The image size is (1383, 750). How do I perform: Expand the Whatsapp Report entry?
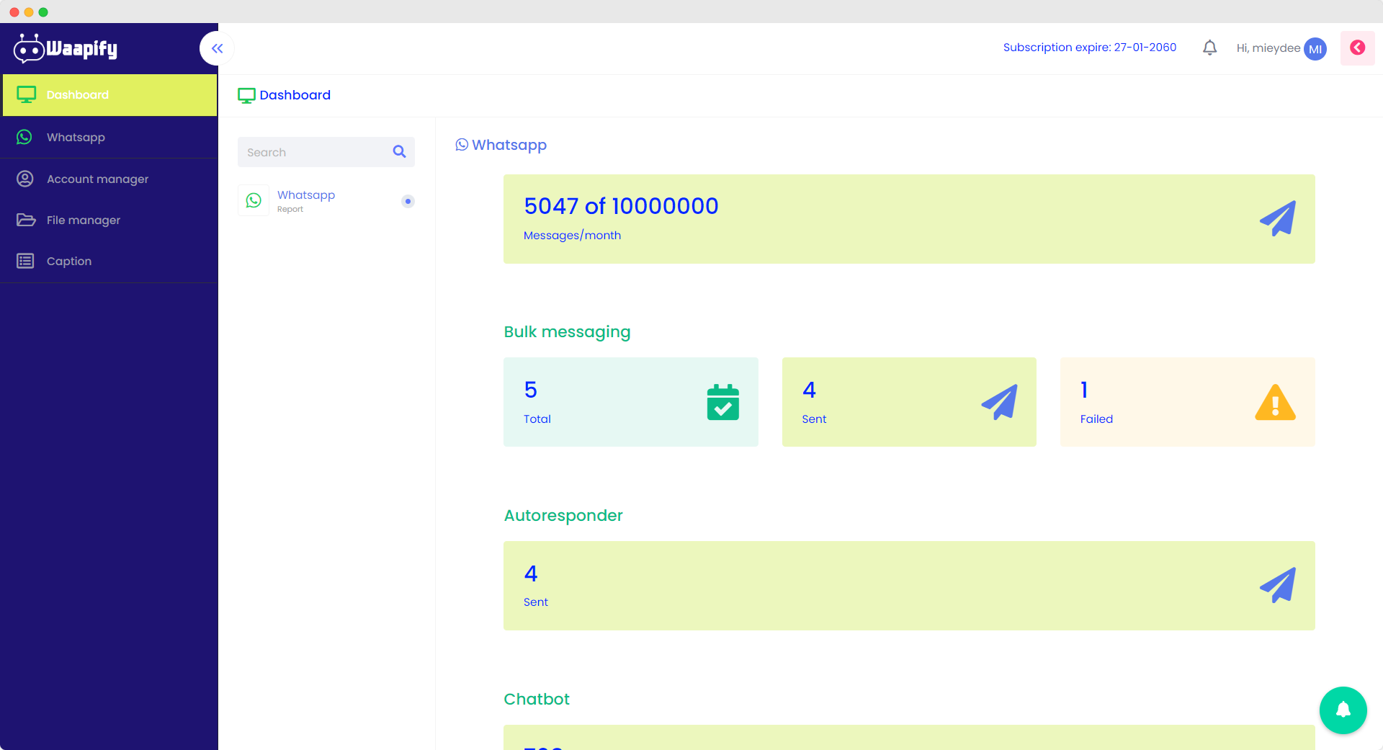[305, 200]
